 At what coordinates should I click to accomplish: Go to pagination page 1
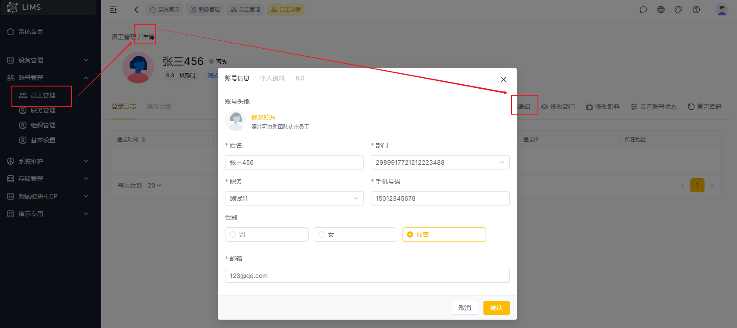tap(697, 185)
